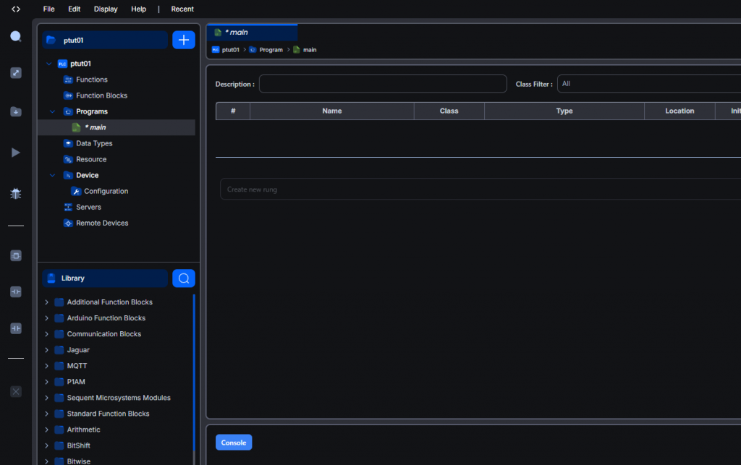Screen dimensions: 741x465
Task: Click the blue plus button beside ptut01
Action: click(x=183, y=40)
